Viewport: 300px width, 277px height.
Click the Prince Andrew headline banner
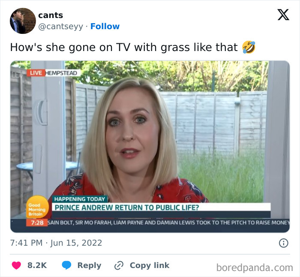tap(161, 208)
